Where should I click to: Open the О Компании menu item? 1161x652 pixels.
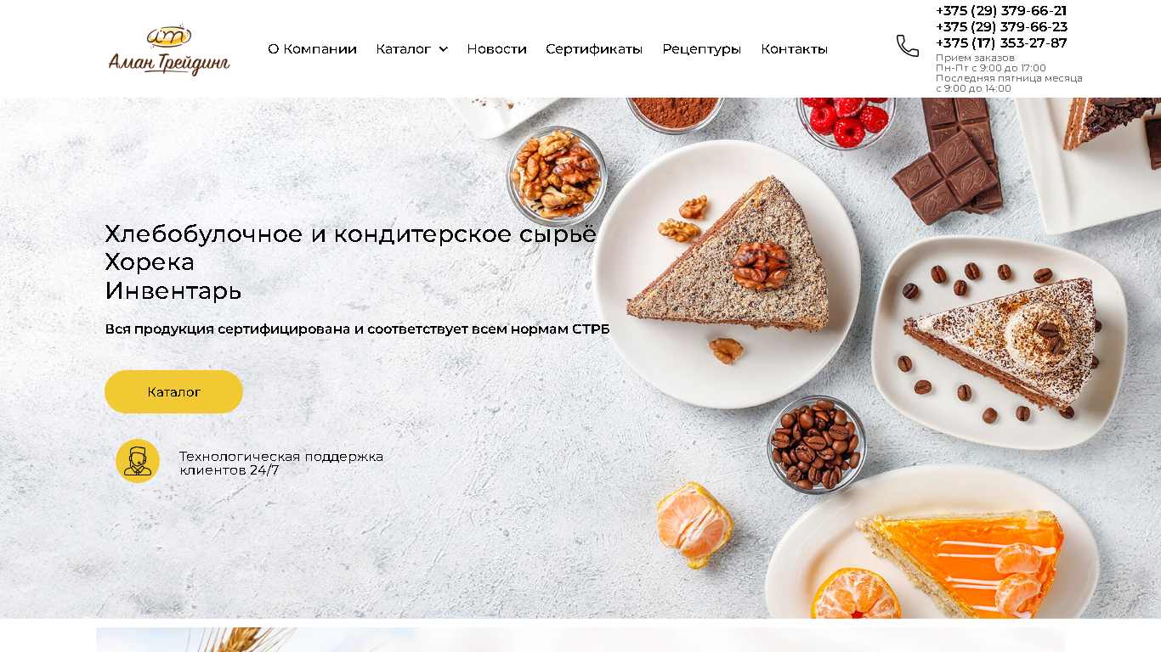click(312, 49)
